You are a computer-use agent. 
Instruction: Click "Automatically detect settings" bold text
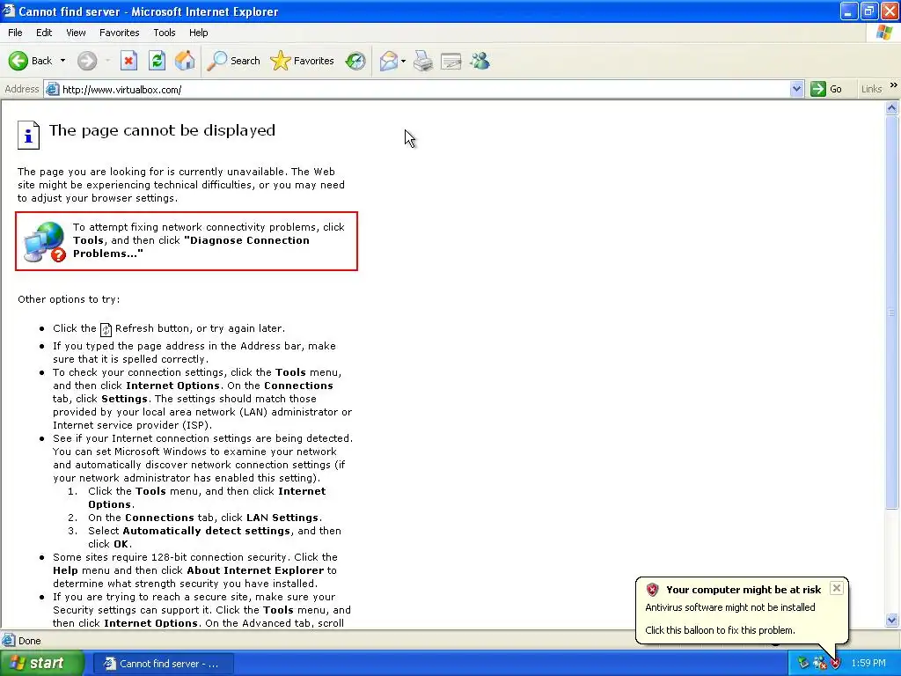(206, 531)
